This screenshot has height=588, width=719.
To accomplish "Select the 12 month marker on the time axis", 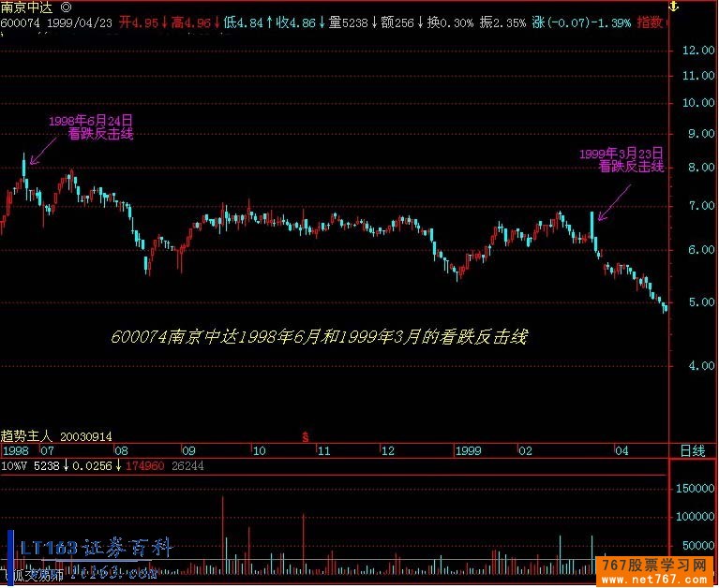I will pos(387,450).
